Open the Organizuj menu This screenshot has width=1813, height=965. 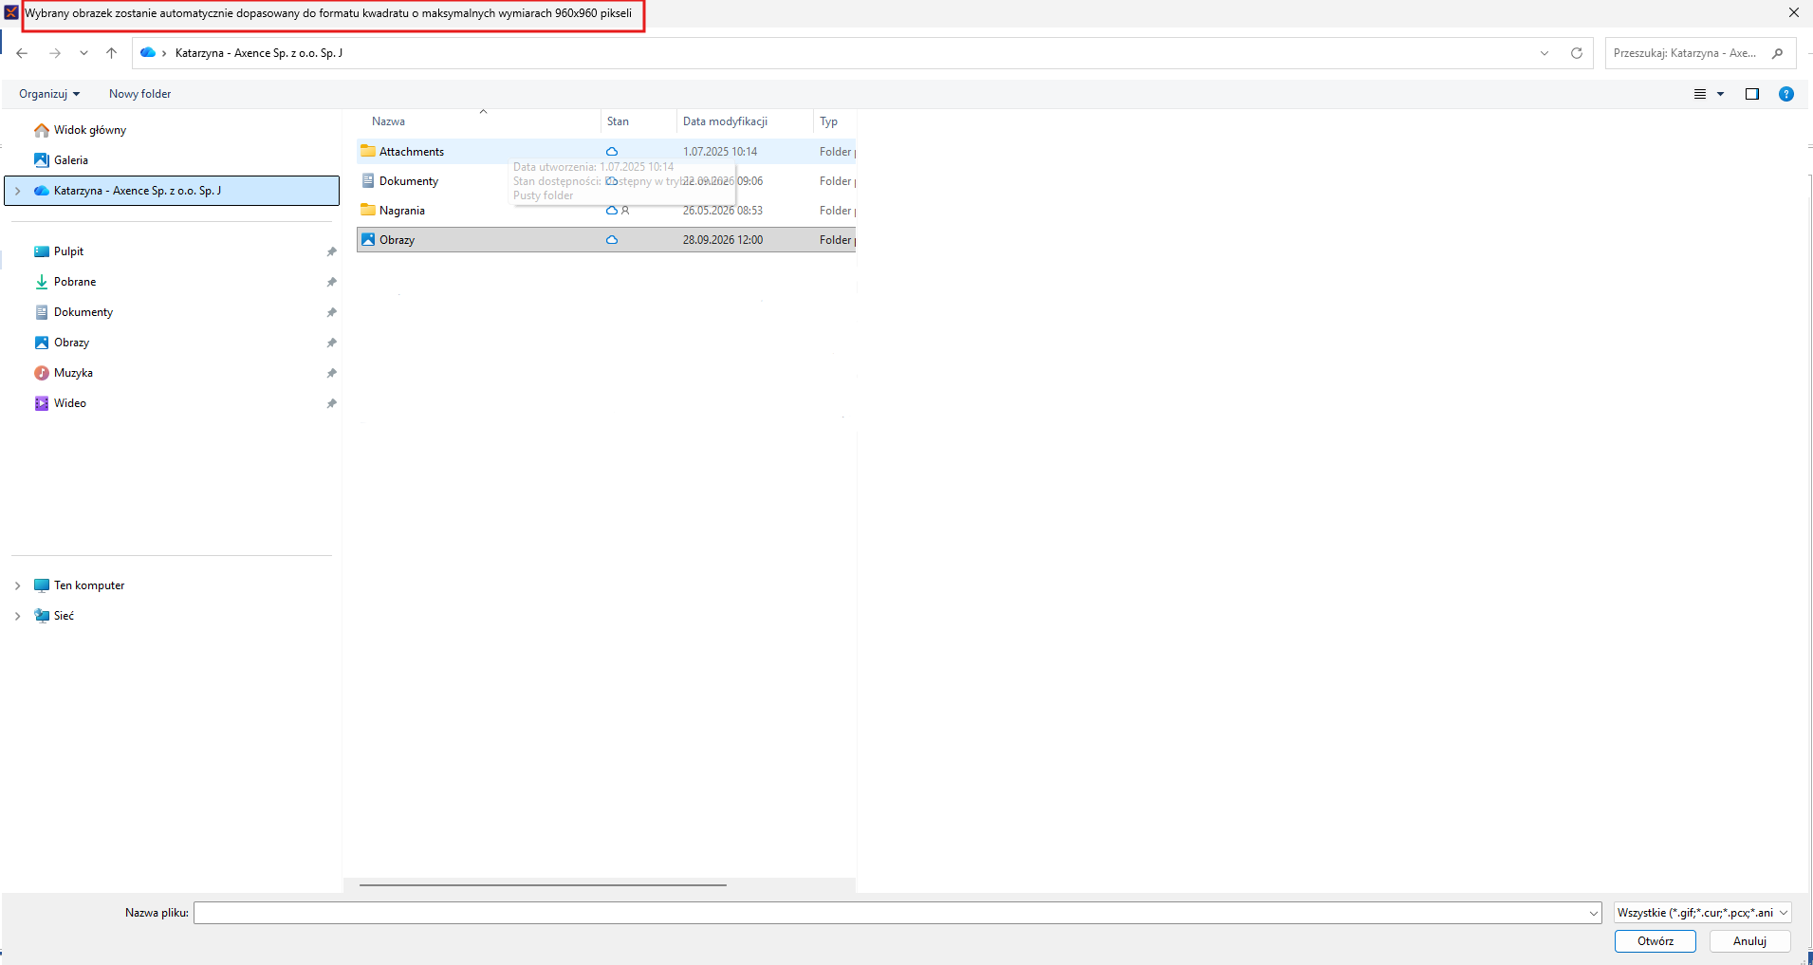coord(49,94)
